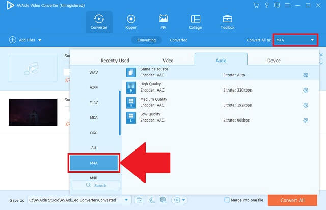Enable Merge into one file checkbox
The image size is (326, 210).
(x=227, y=200)
